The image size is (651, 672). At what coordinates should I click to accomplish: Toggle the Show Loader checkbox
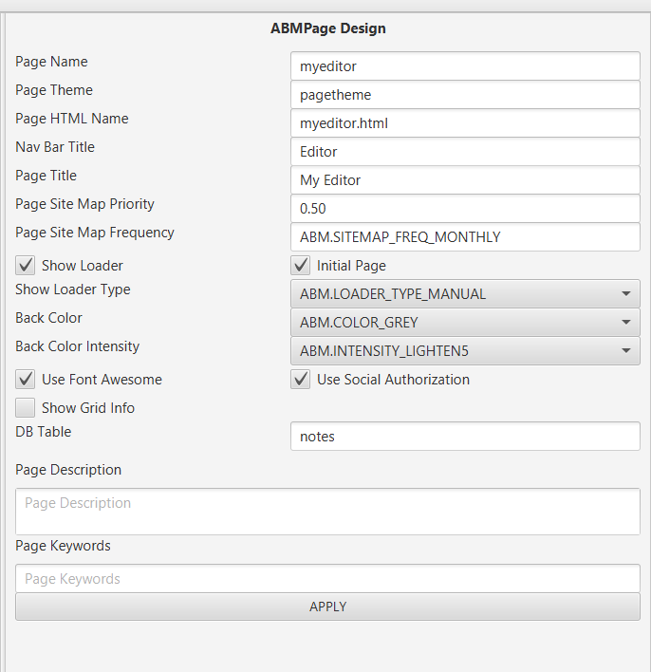26,266
